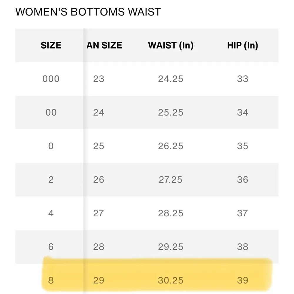Click the "WOMEN'S BOTTOMS WAIST" title
Screen dimensions: 294x294
coord(88,12)
